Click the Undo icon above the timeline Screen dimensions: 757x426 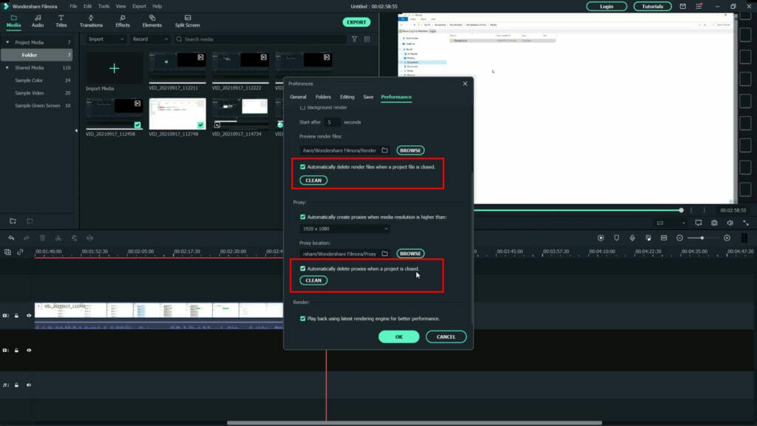(12, 238)
